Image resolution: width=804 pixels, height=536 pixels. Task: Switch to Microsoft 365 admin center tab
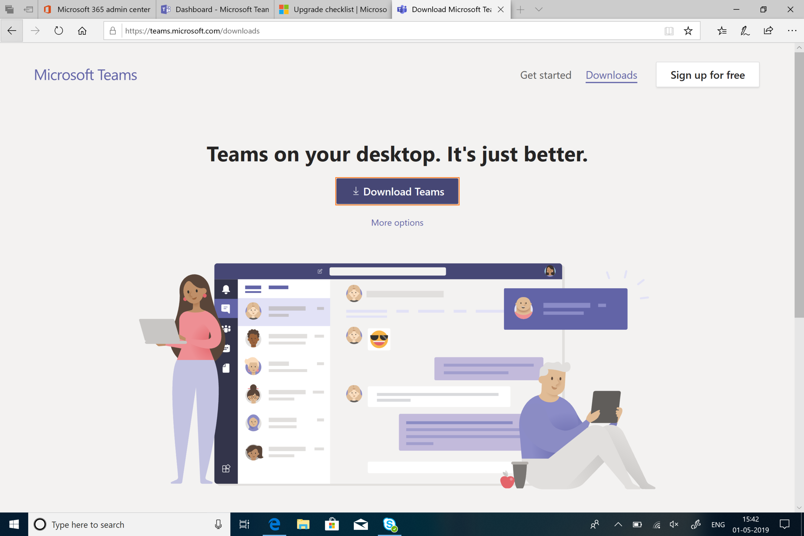97,10
